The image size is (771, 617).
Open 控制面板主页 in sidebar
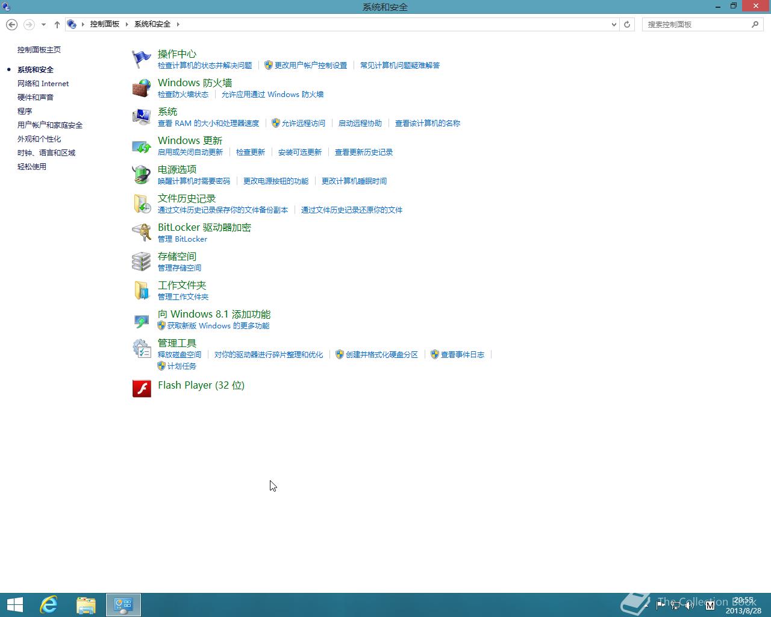pos(39,50)
